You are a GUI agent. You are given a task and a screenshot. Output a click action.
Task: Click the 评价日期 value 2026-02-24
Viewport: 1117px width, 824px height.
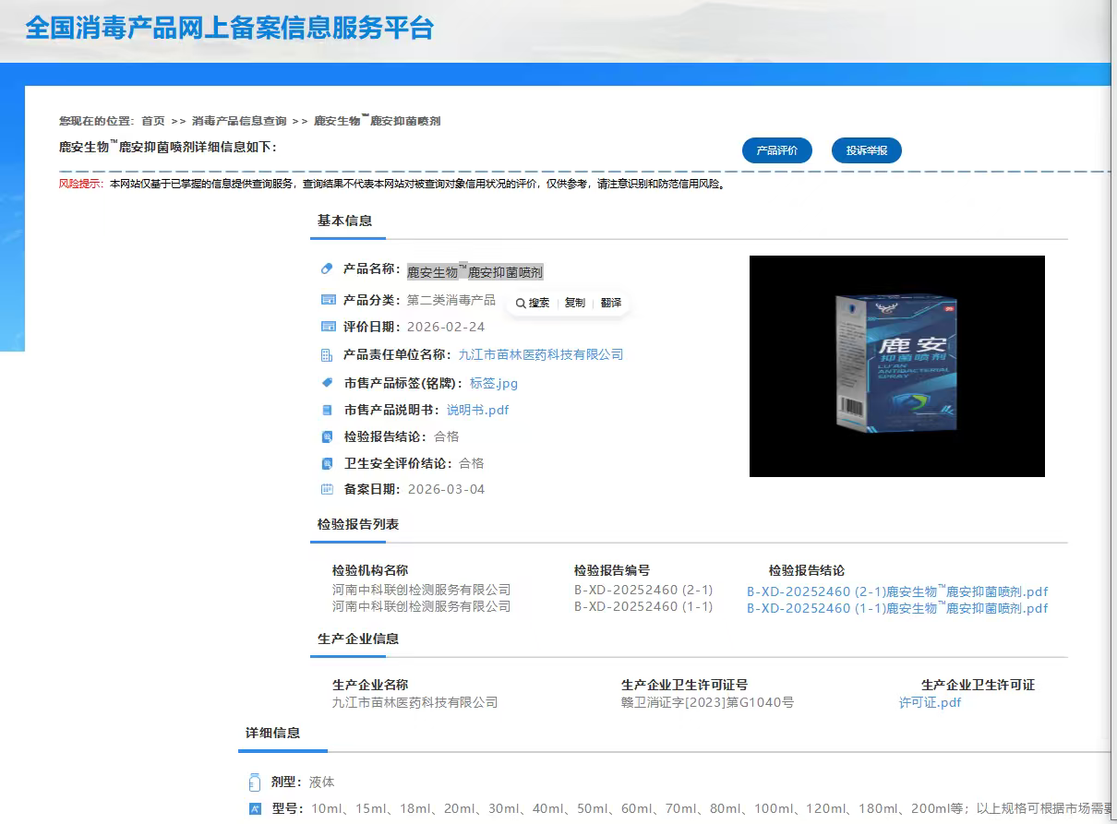(x=446, y=327)
